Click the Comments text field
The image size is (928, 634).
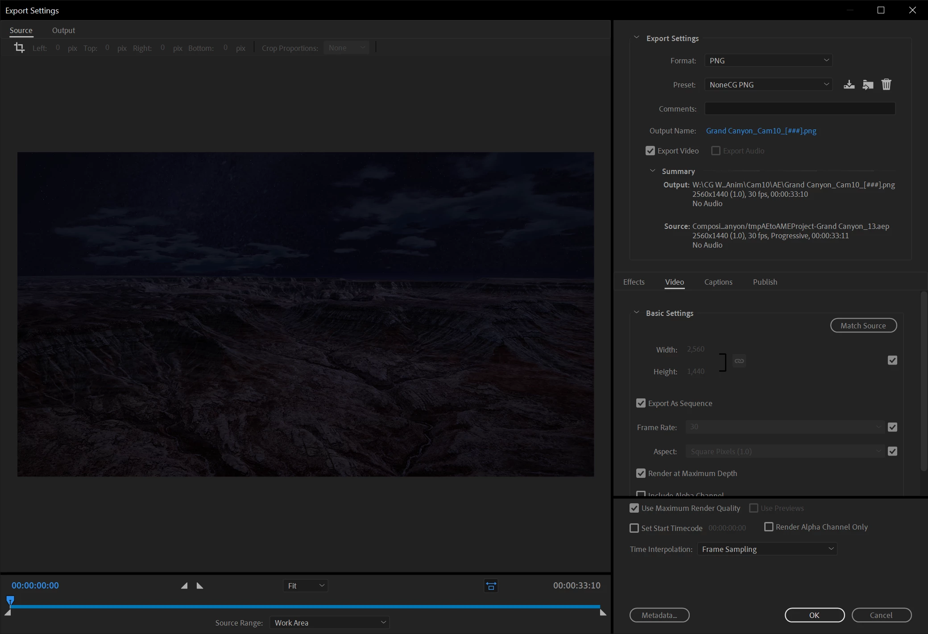(x=800, y=108)
